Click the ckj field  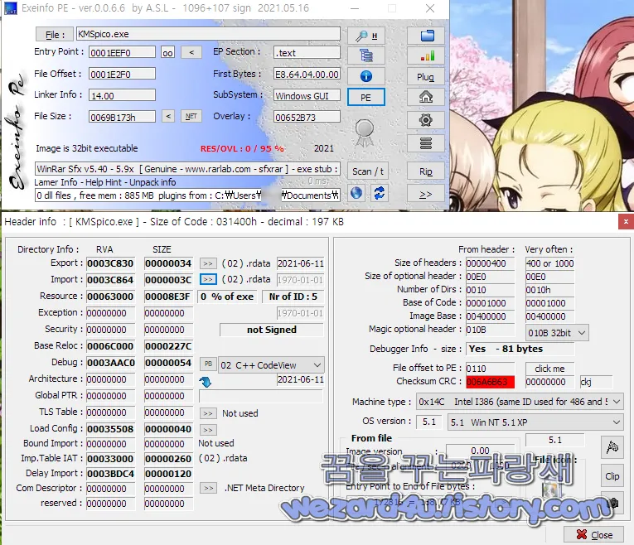pos(596,382)
